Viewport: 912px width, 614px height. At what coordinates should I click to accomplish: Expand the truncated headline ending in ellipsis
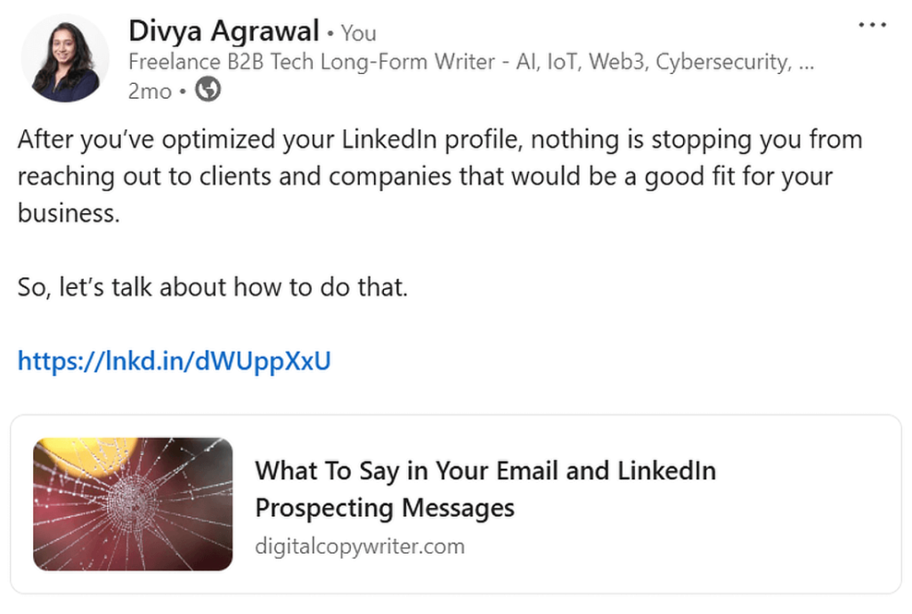(807, 62)
